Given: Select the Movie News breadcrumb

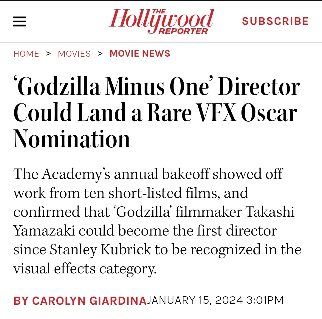Looking at the screenshot, I should coord(140,54).
